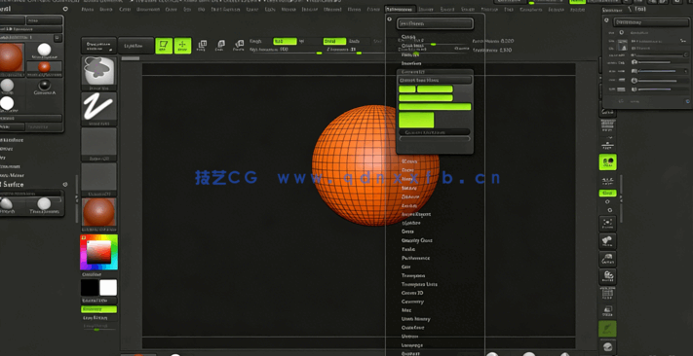
Task: Toggle the dim green icon near right shelf bottom
Action: click(607, 329)
